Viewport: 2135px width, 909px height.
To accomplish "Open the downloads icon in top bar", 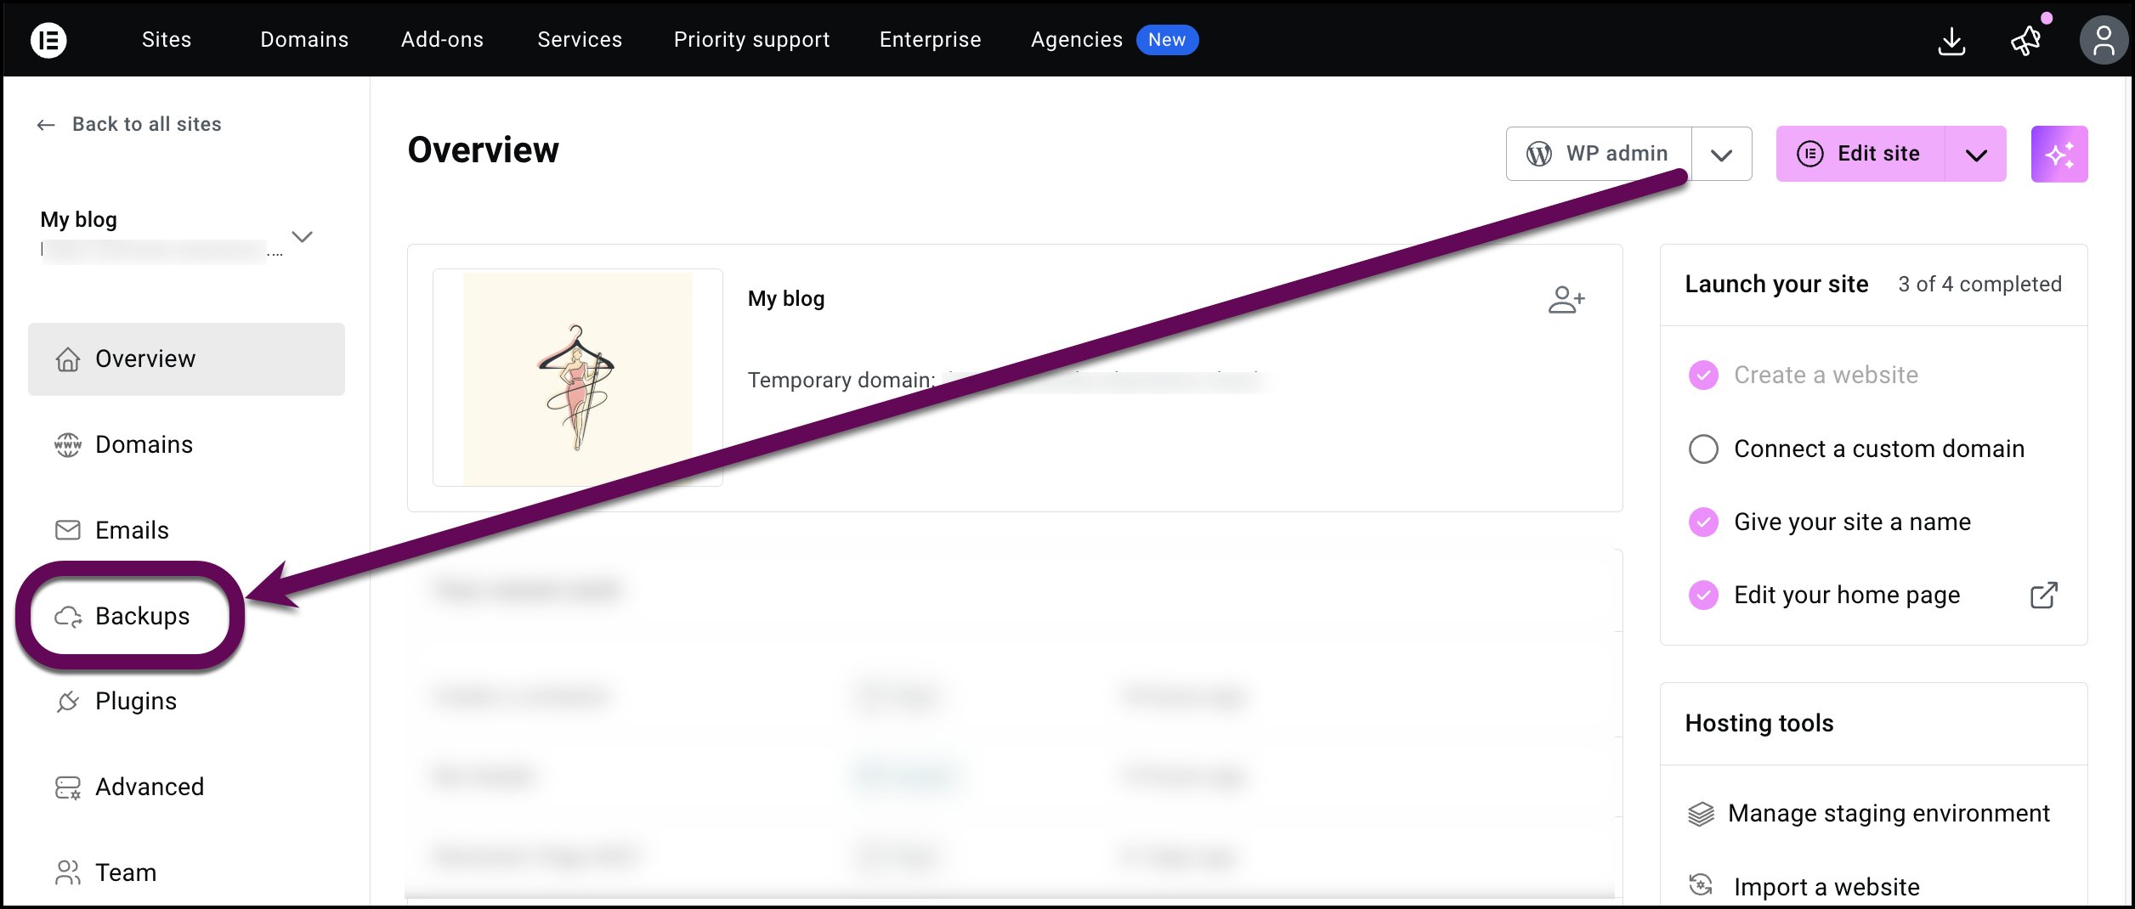I will coord(1951,40).
